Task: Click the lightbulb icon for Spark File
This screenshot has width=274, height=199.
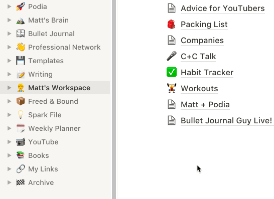Action: pyautogui.click(x=21, y=115)
